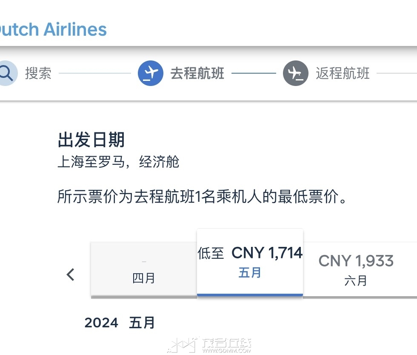Open the 去程航班 step label
The width and height of the screenshot is (417, 355).
point(197,73)
